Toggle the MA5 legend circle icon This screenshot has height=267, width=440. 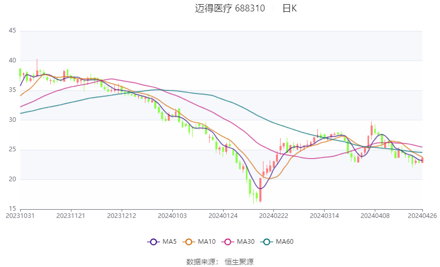click(x=153, y=242)
